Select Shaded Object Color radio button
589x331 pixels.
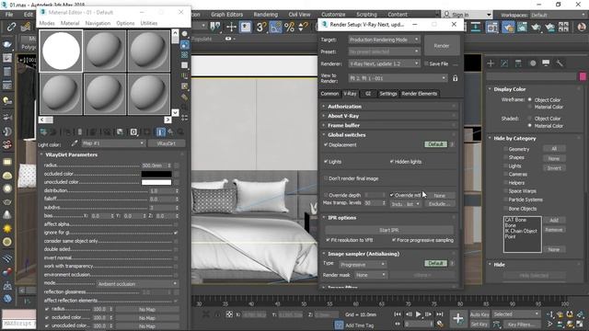pos(530,119)
